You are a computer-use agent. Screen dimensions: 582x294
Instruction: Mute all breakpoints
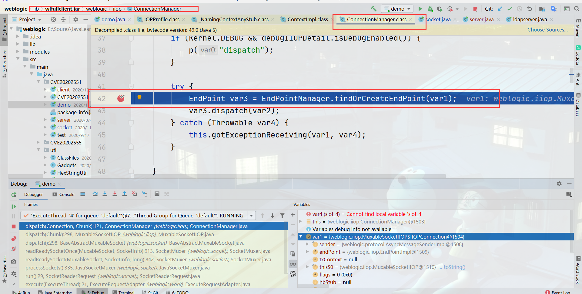(14, 249)
